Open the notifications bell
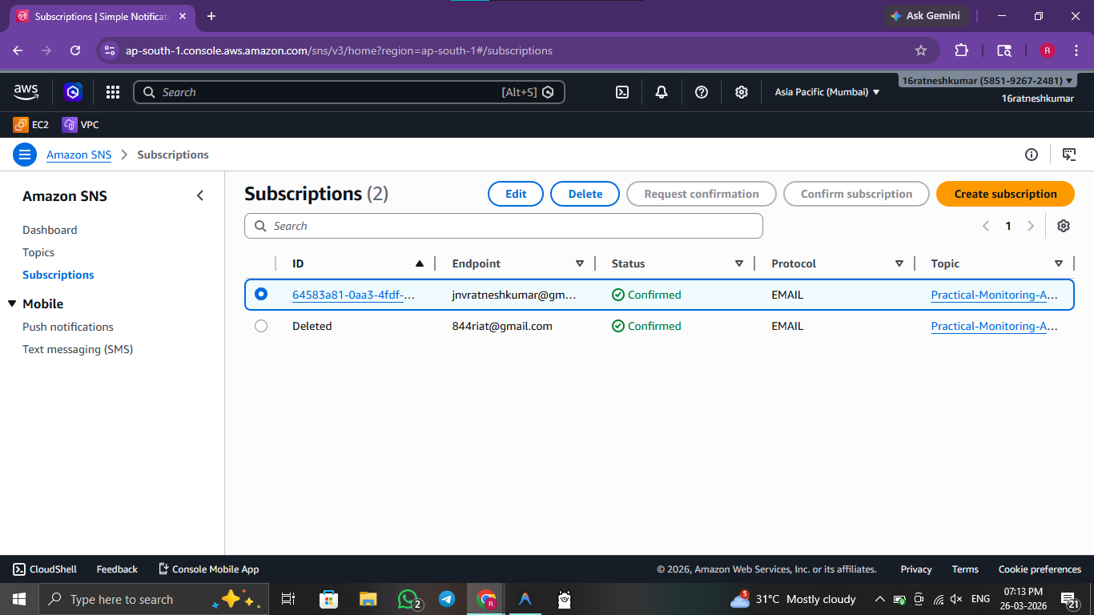This screenshot has width=1094, height=615. coord(662,92)
